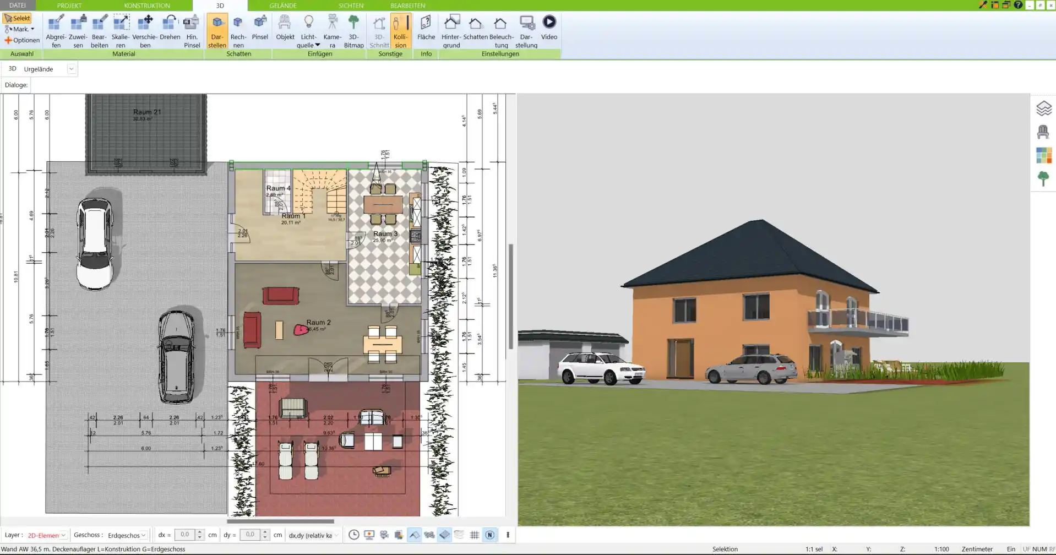Click the 3D-Schnitt tool

pyautogui.click(x=379, y=31)
